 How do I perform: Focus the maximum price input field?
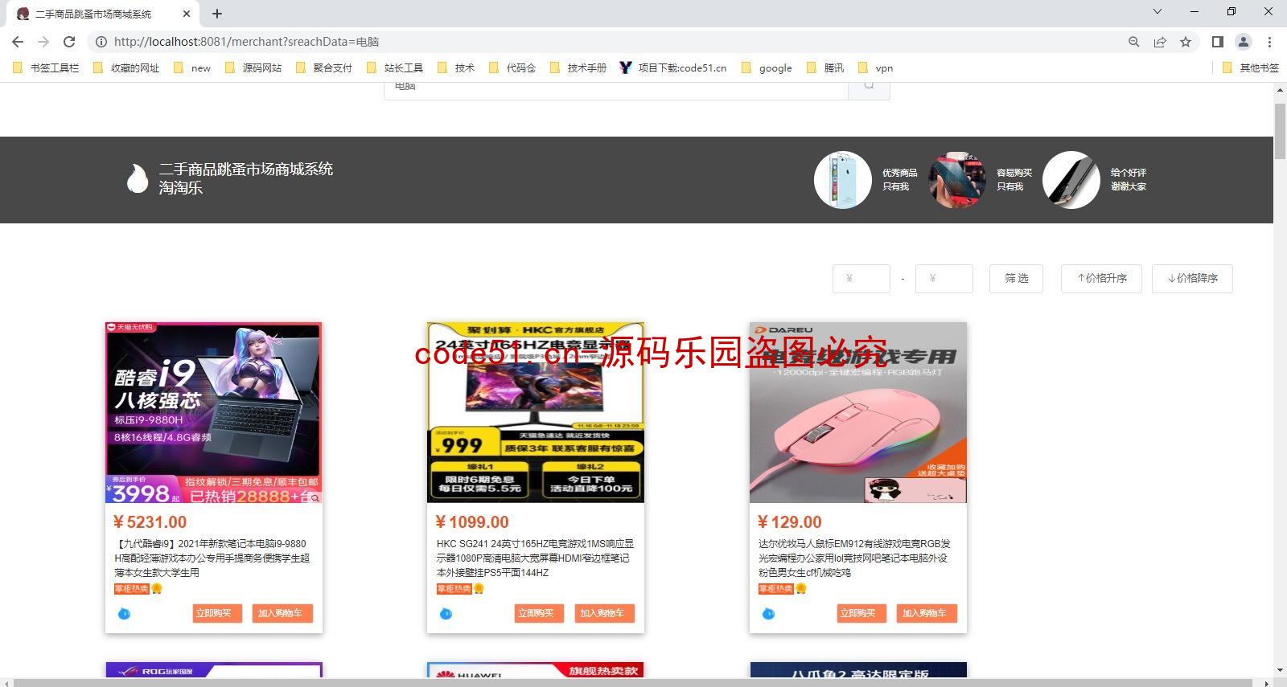(944, 279)
